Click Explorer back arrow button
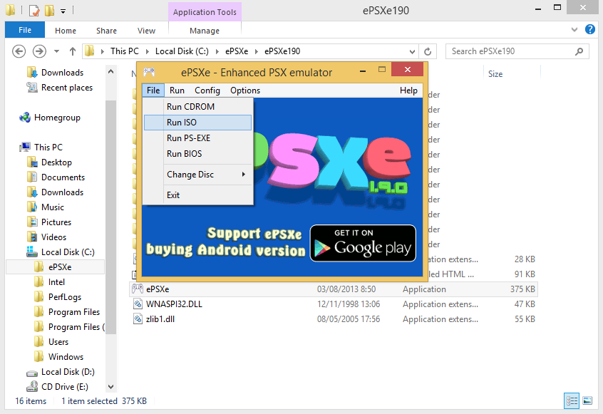603x414 pixels. pos(19,51)
